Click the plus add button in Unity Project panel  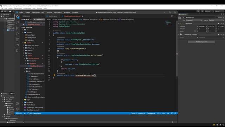(1, 96)
